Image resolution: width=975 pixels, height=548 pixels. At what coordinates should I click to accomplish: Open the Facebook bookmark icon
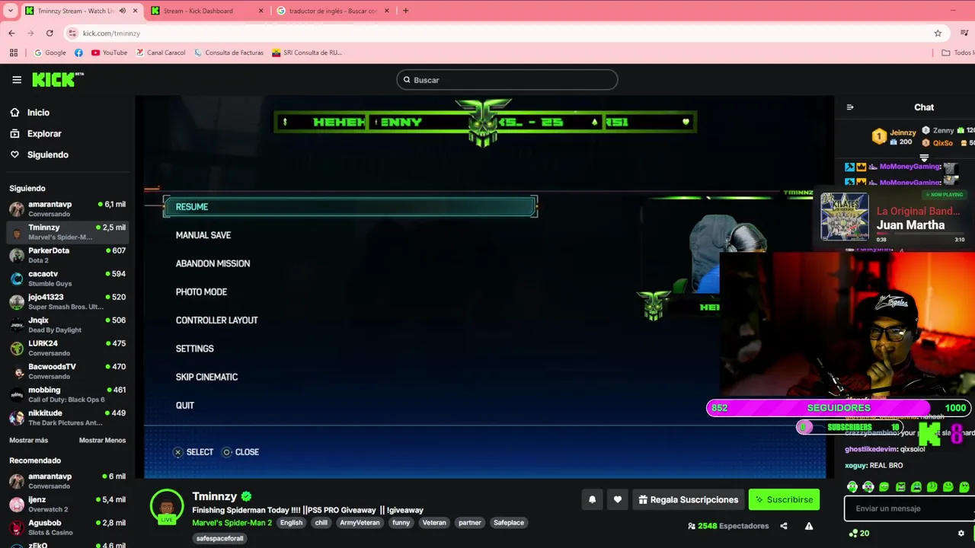point(78,53)
